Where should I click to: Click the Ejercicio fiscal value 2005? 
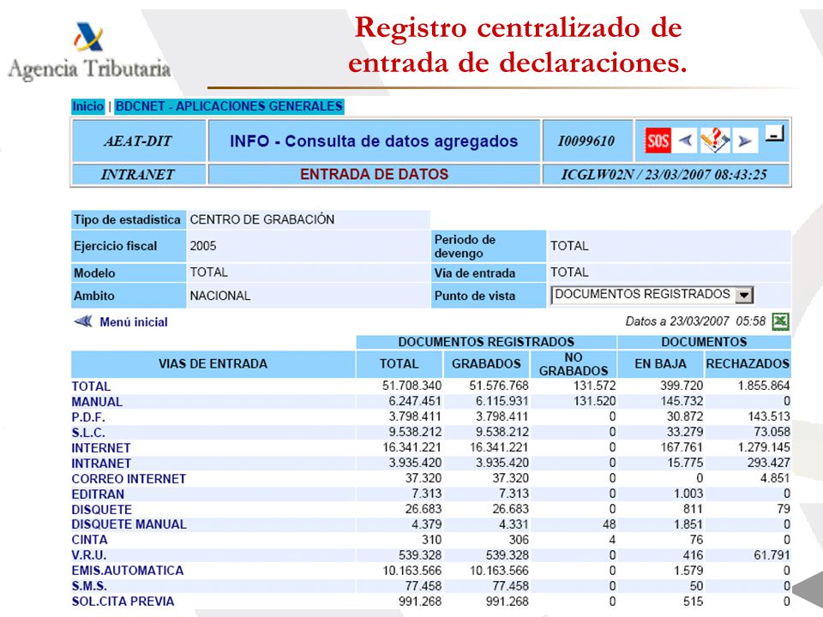click(203, 246)
